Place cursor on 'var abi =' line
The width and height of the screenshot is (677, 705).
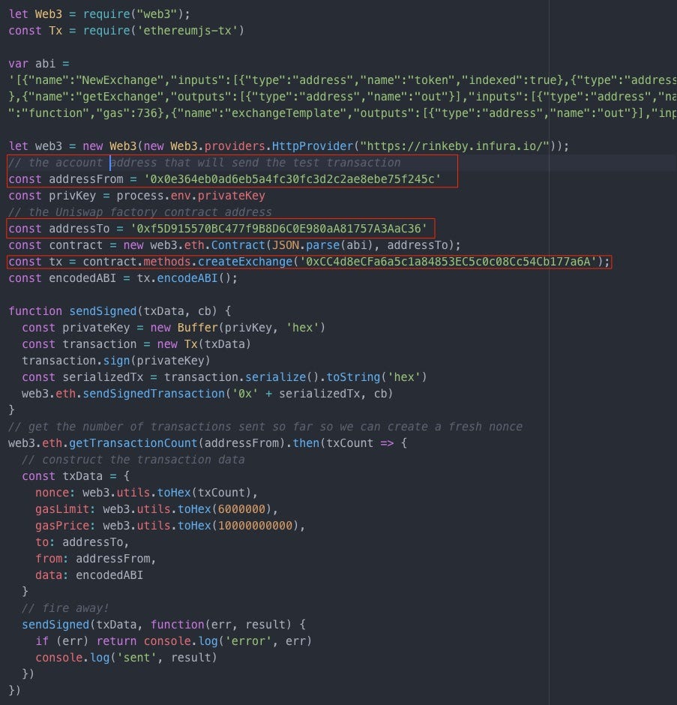click(39, 64)
